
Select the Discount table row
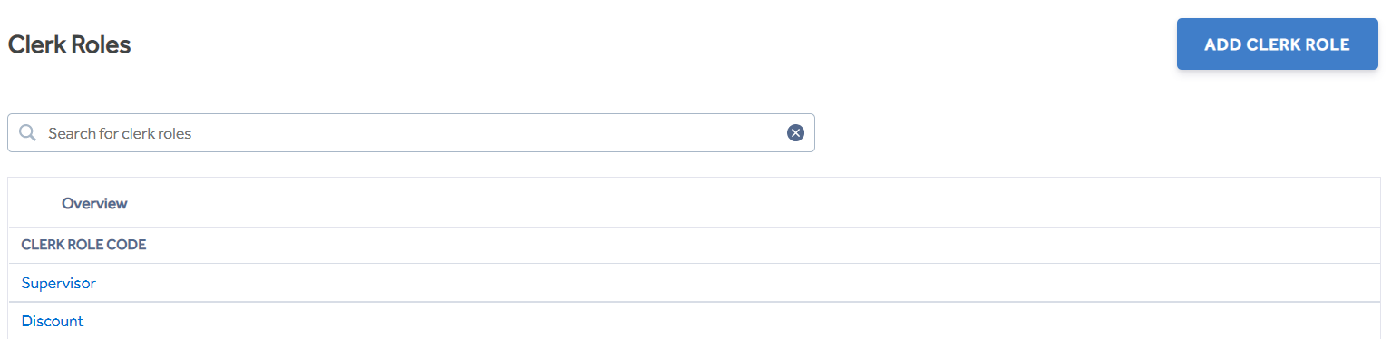coord(694,321)
